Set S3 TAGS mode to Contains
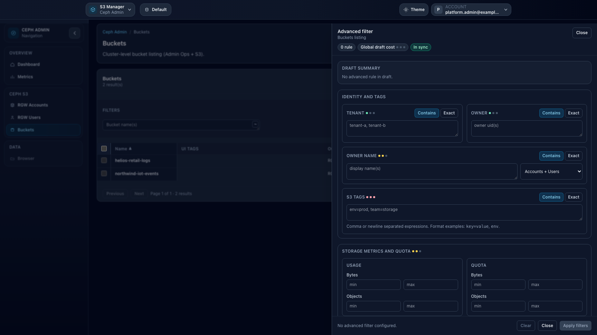This screenshot has height=335, width=597. click(x=551, y=197)
